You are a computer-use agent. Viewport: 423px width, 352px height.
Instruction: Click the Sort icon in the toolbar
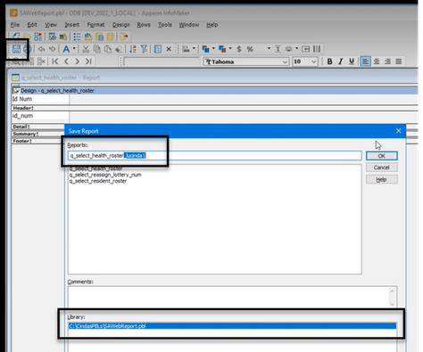pos(133,49)
